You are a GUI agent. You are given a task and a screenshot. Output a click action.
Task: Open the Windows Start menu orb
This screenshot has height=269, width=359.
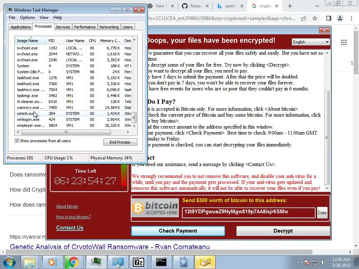pos(9,262)
